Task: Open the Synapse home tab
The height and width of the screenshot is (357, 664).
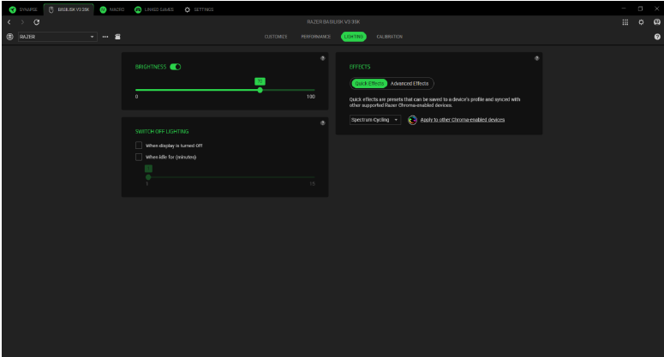Action: (x=24, y=9)
